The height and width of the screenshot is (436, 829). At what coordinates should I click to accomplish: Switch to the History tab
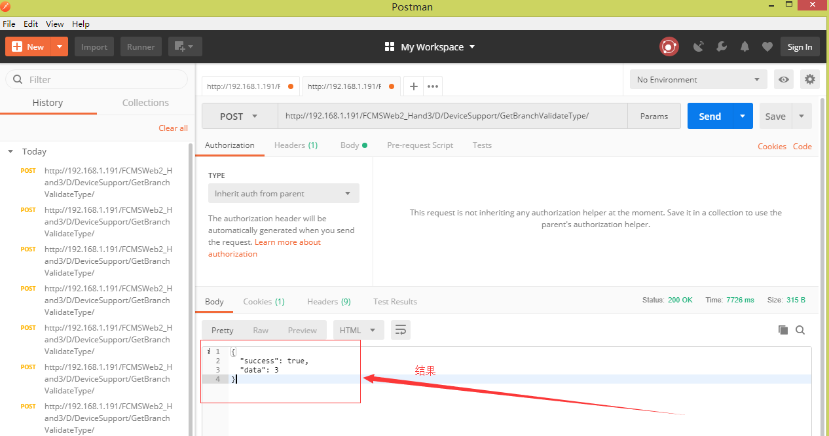pos(48,103)
